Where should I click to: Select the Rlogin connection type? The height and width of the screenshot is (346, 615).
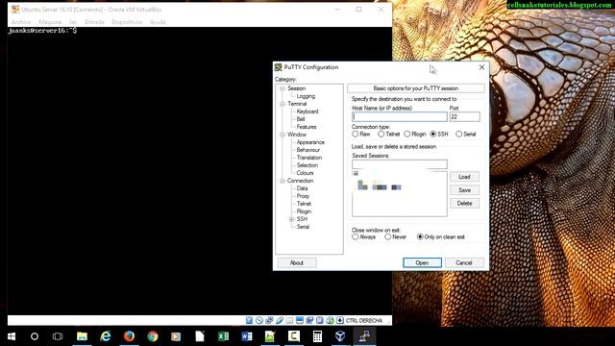click(407, 135)
